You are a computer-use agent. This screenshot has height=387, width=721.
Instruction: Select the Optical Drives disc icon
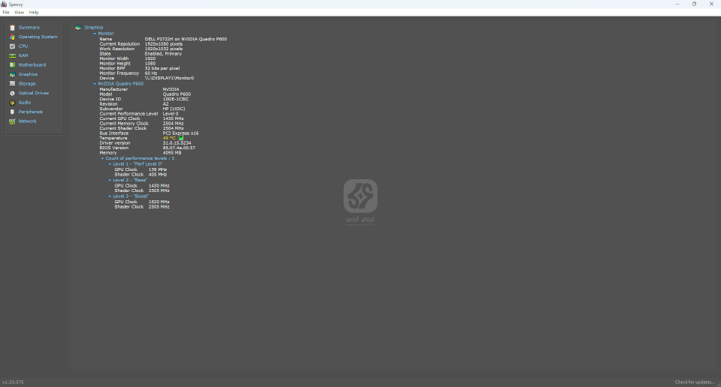pyautogui.click(x=12, y=93)
